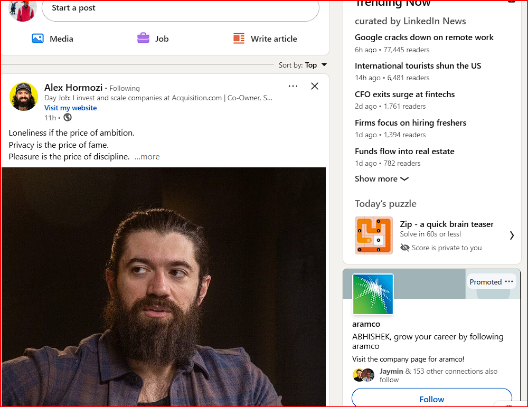The height and width of the screenshot is (407, 528).
Task: Click '14h ago • 6,481 readers' text
Action: point(392,78)
